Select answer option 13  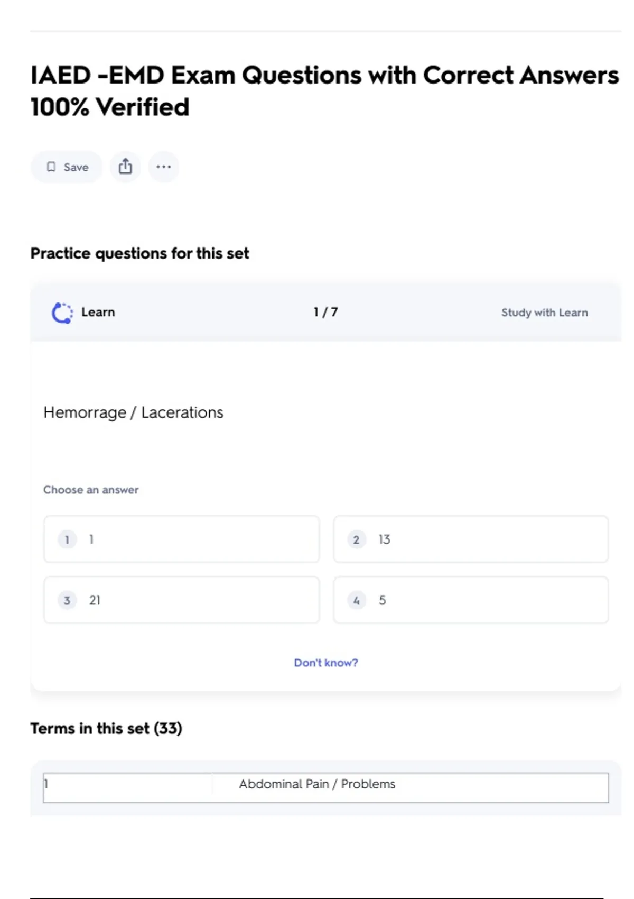pyautogui.click(x=470, y=539)
